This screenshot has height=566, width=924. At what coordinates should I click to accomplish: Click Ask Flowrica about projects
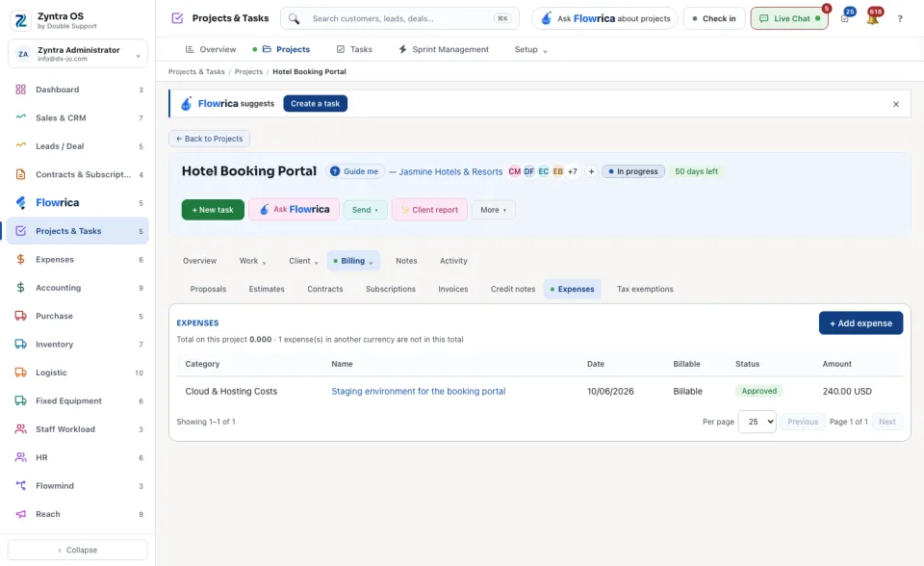click(604, 19)
